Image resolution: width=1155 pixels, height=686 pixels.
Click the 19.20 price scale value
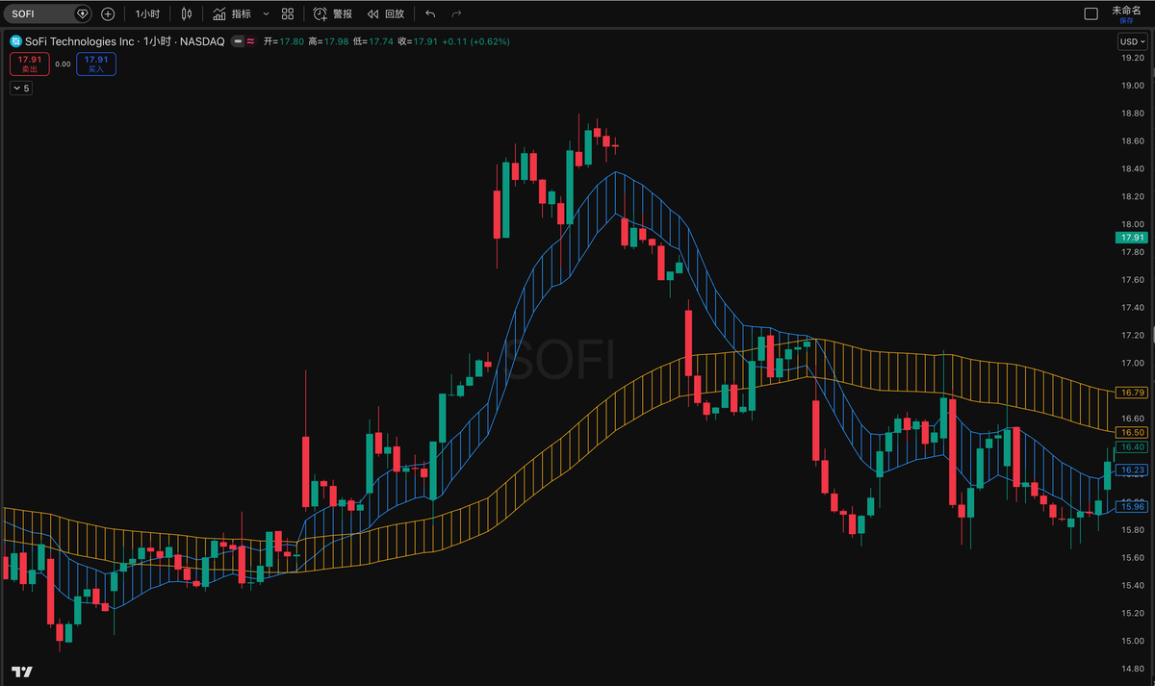1131,58
